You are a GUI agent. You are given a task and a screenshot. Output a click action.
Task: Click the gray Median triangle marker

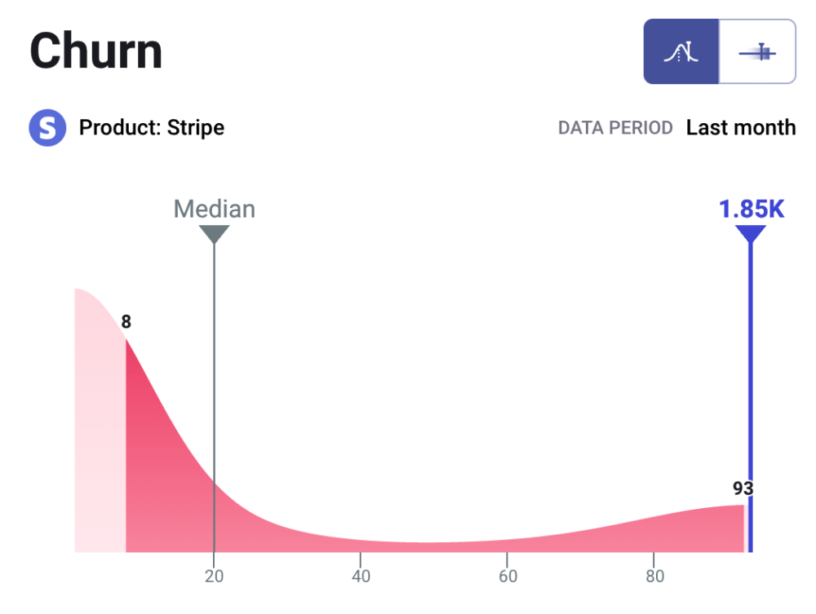pyautogui.click(x=214, y=234)
